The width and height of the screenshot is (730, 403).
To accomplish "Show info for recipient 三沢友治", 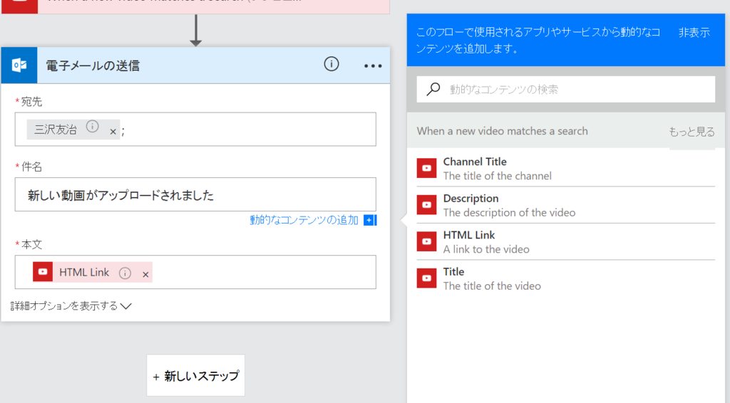I will click(92, 127).
